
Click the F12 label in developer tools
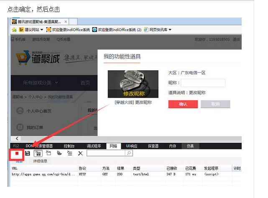coord(16,146)
